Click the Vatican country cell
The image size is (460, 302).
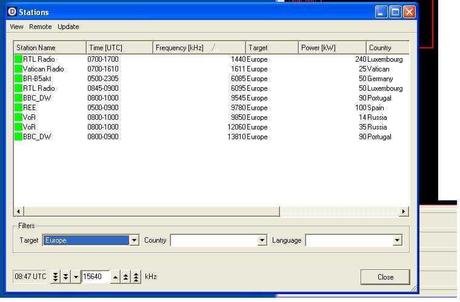tap(378, 69)
